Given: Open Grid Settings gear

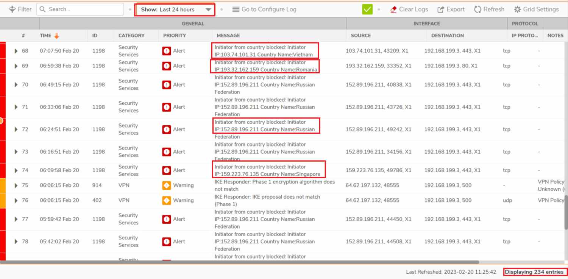Looking at the screenshot, I should 517,9.
